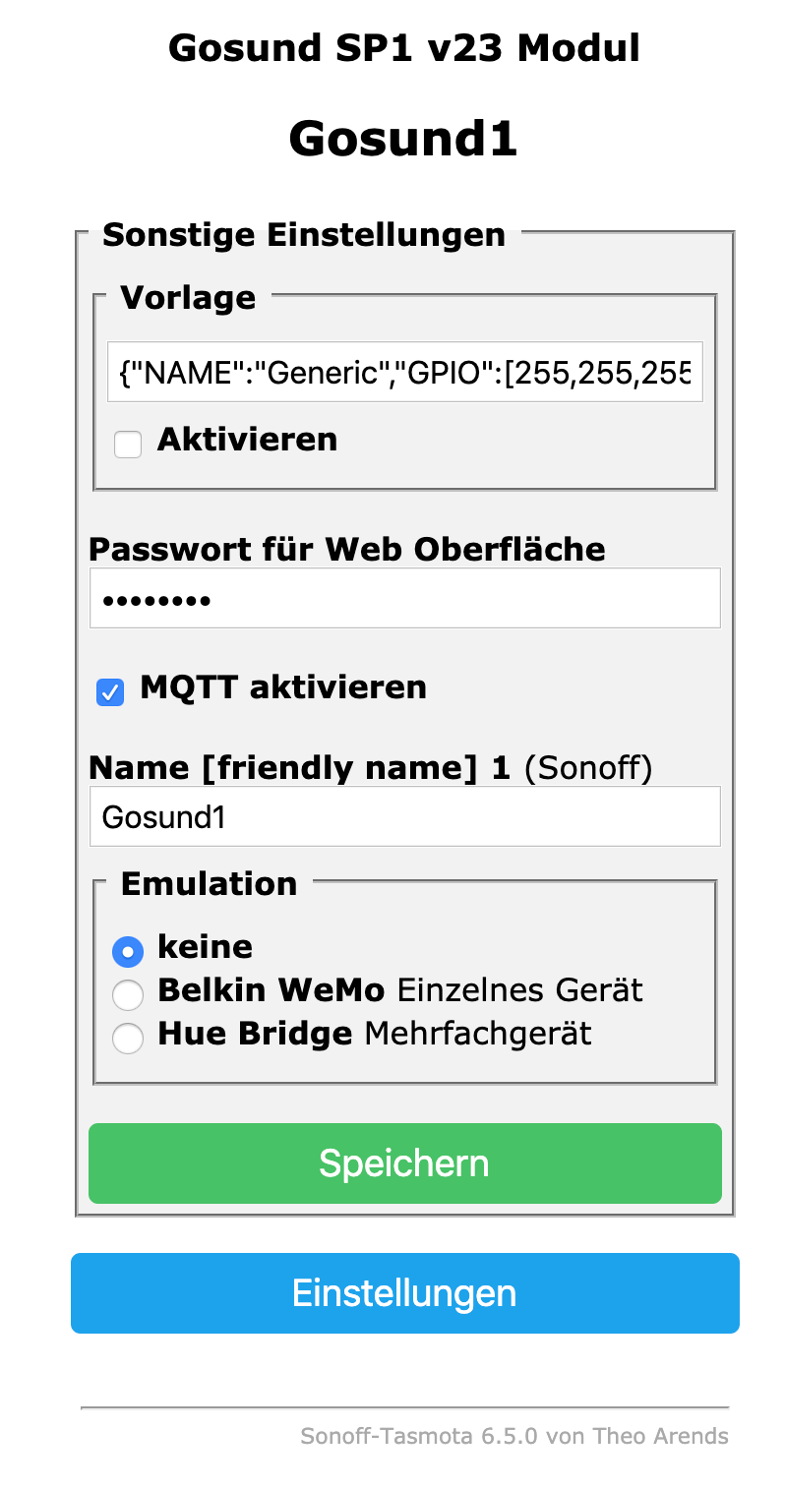Uncheck the MQTT aktivieren checkbox
This screenshot has height=1489, width=785.
(x=110, y=692)
